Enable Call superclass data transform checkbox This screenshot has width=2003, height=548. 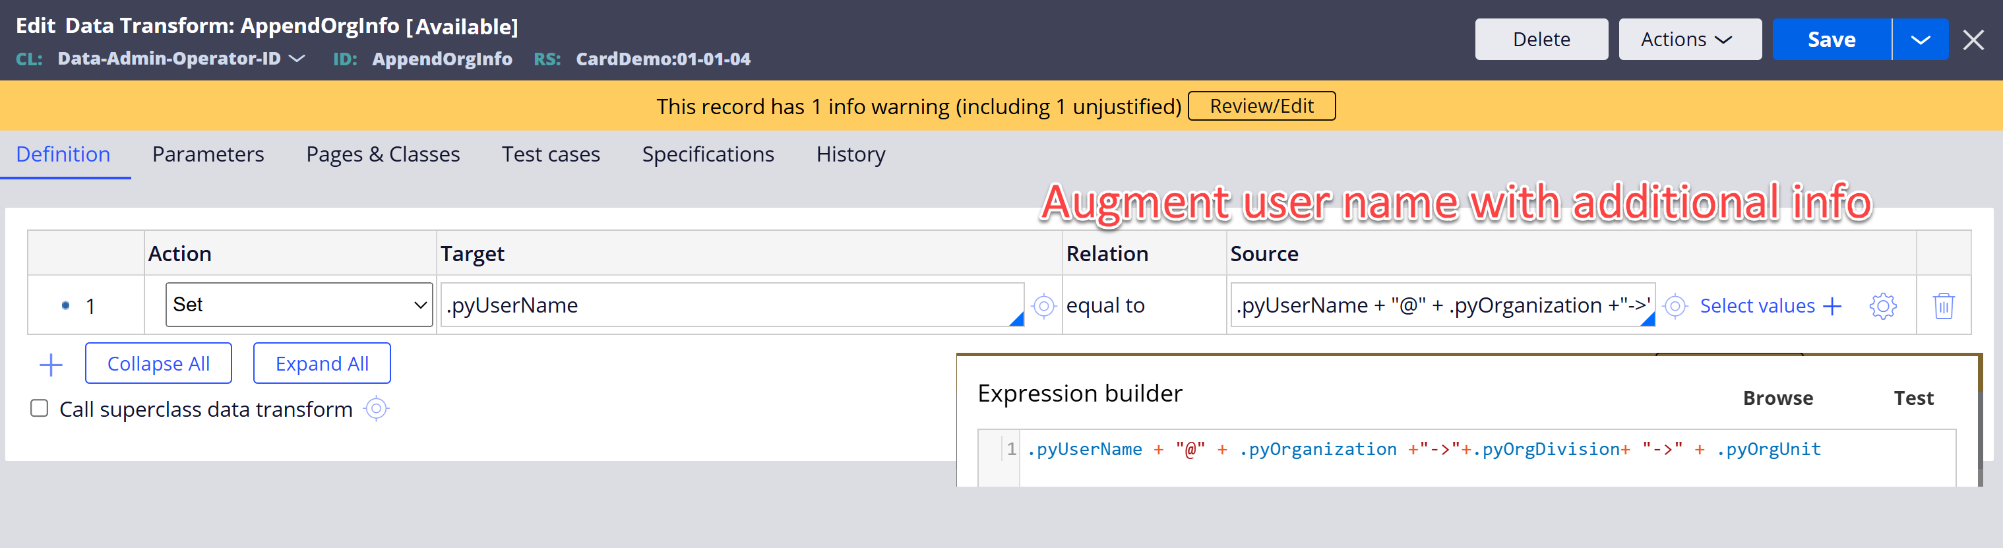(x=40, y=409)
